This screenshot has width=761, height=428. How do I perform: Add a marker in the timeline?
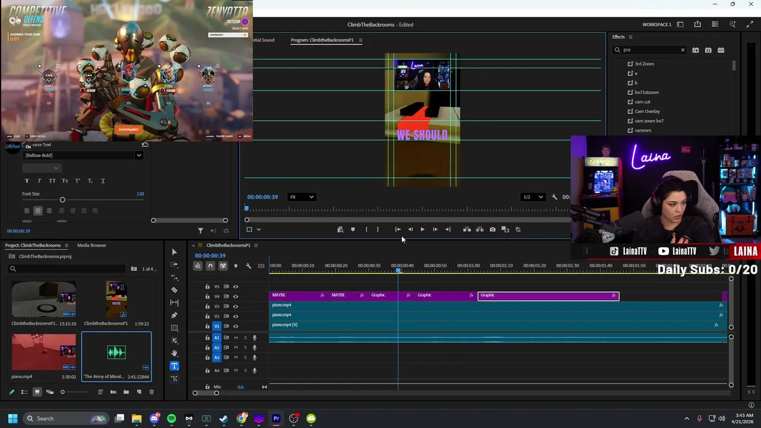tap(235, 266)
